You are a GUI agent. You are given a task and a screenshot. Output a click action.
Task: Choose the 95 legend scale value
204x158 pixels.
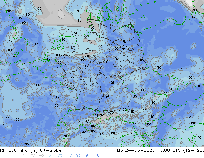[79, 155]
